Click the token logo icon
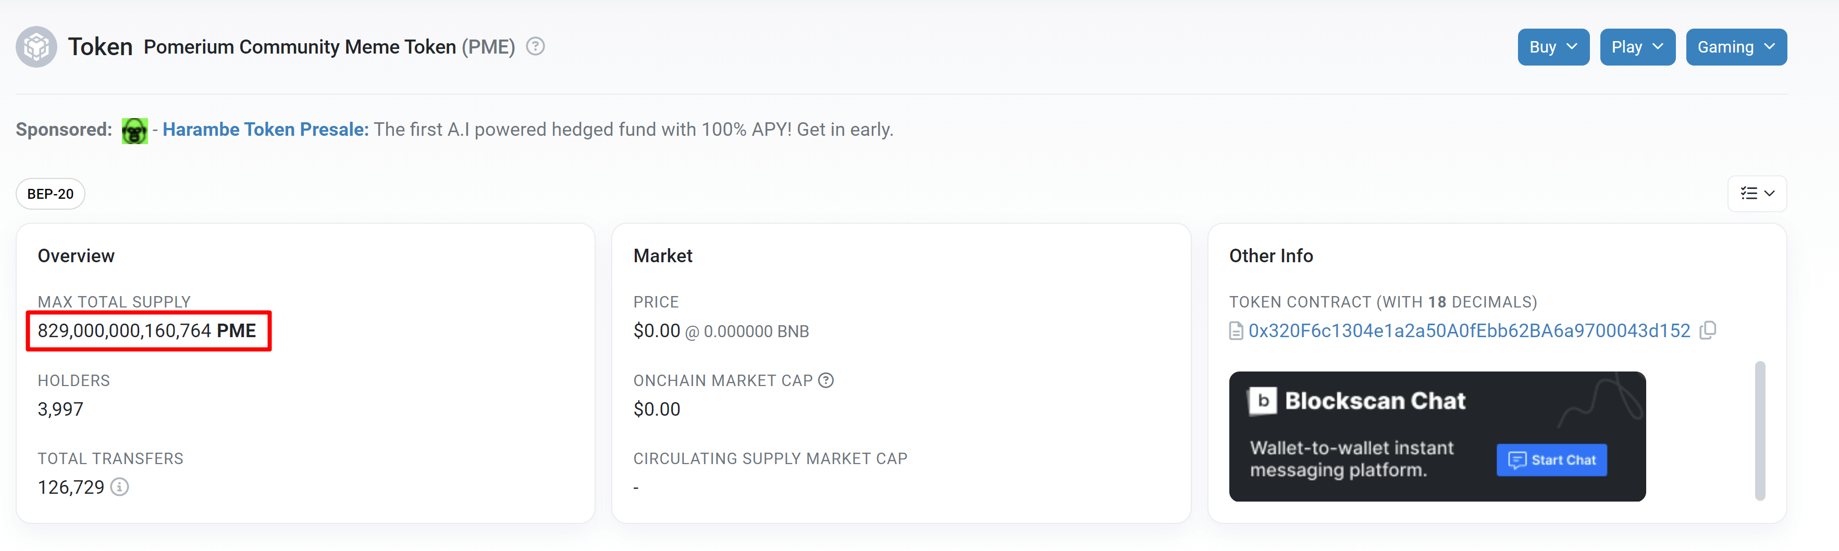This screenshot has height=551, width=1839. point(36,47)
